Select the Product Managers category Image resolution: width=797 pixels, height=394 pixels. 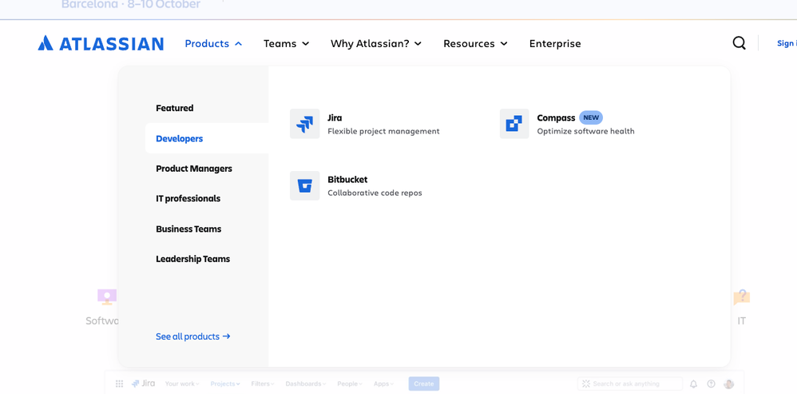pyautogui.click(x=193, y=169)
